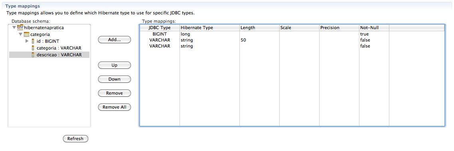Select hibernatenapratica in the schema tree
This screenshot has height=151, width=454.
[44, 28]
